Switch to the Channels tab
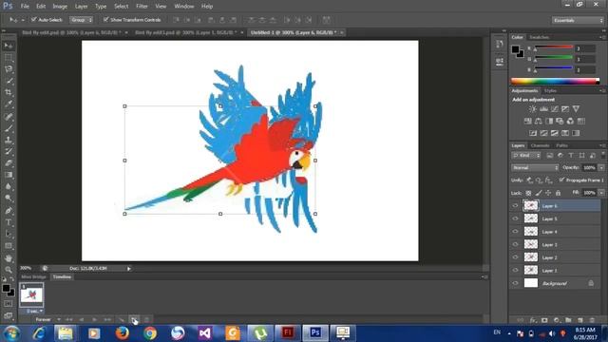608x342 pixels. (x=541, y=145)
